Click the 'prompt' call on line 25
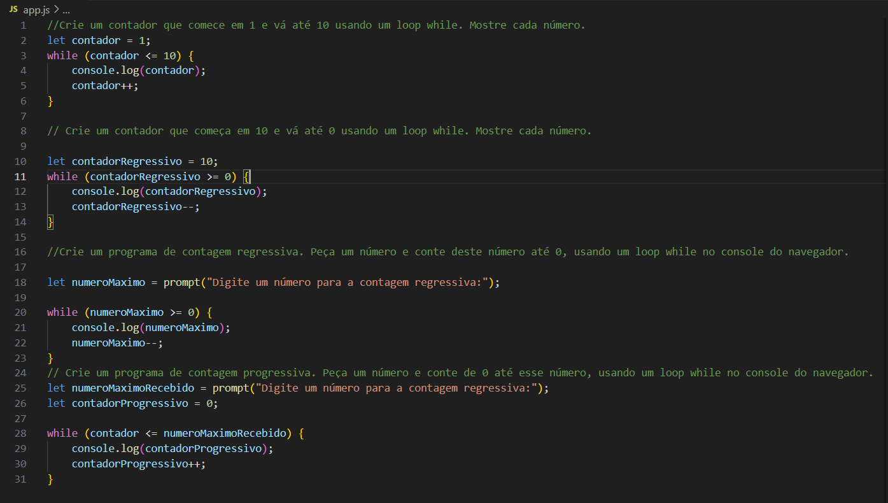888x503 pixels. click(230, 388)
